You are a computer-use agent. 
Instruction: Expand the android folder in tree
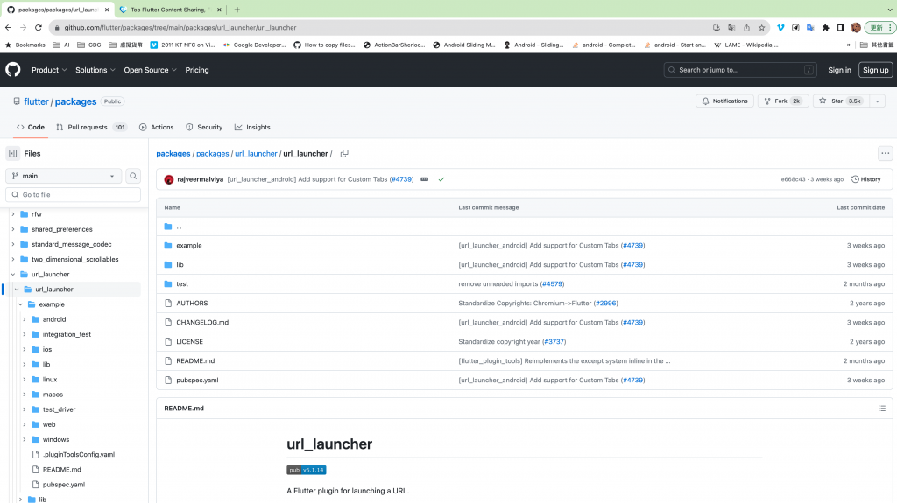25,319
